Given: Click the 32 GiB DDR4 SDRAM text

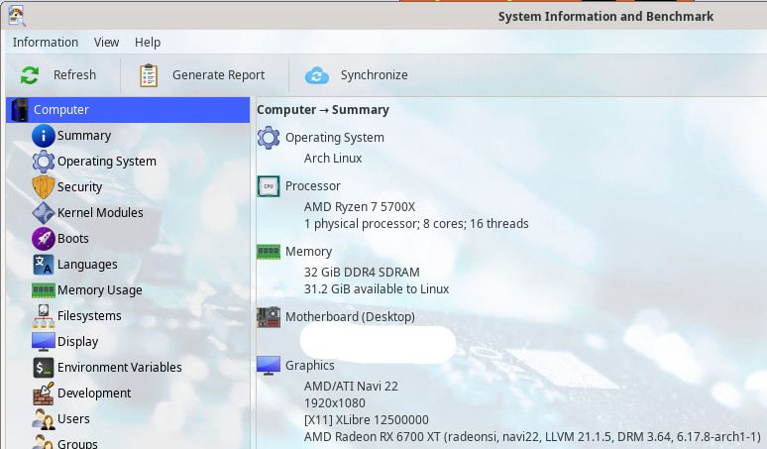Looking at the screenshot, I should tap(362, 273).
